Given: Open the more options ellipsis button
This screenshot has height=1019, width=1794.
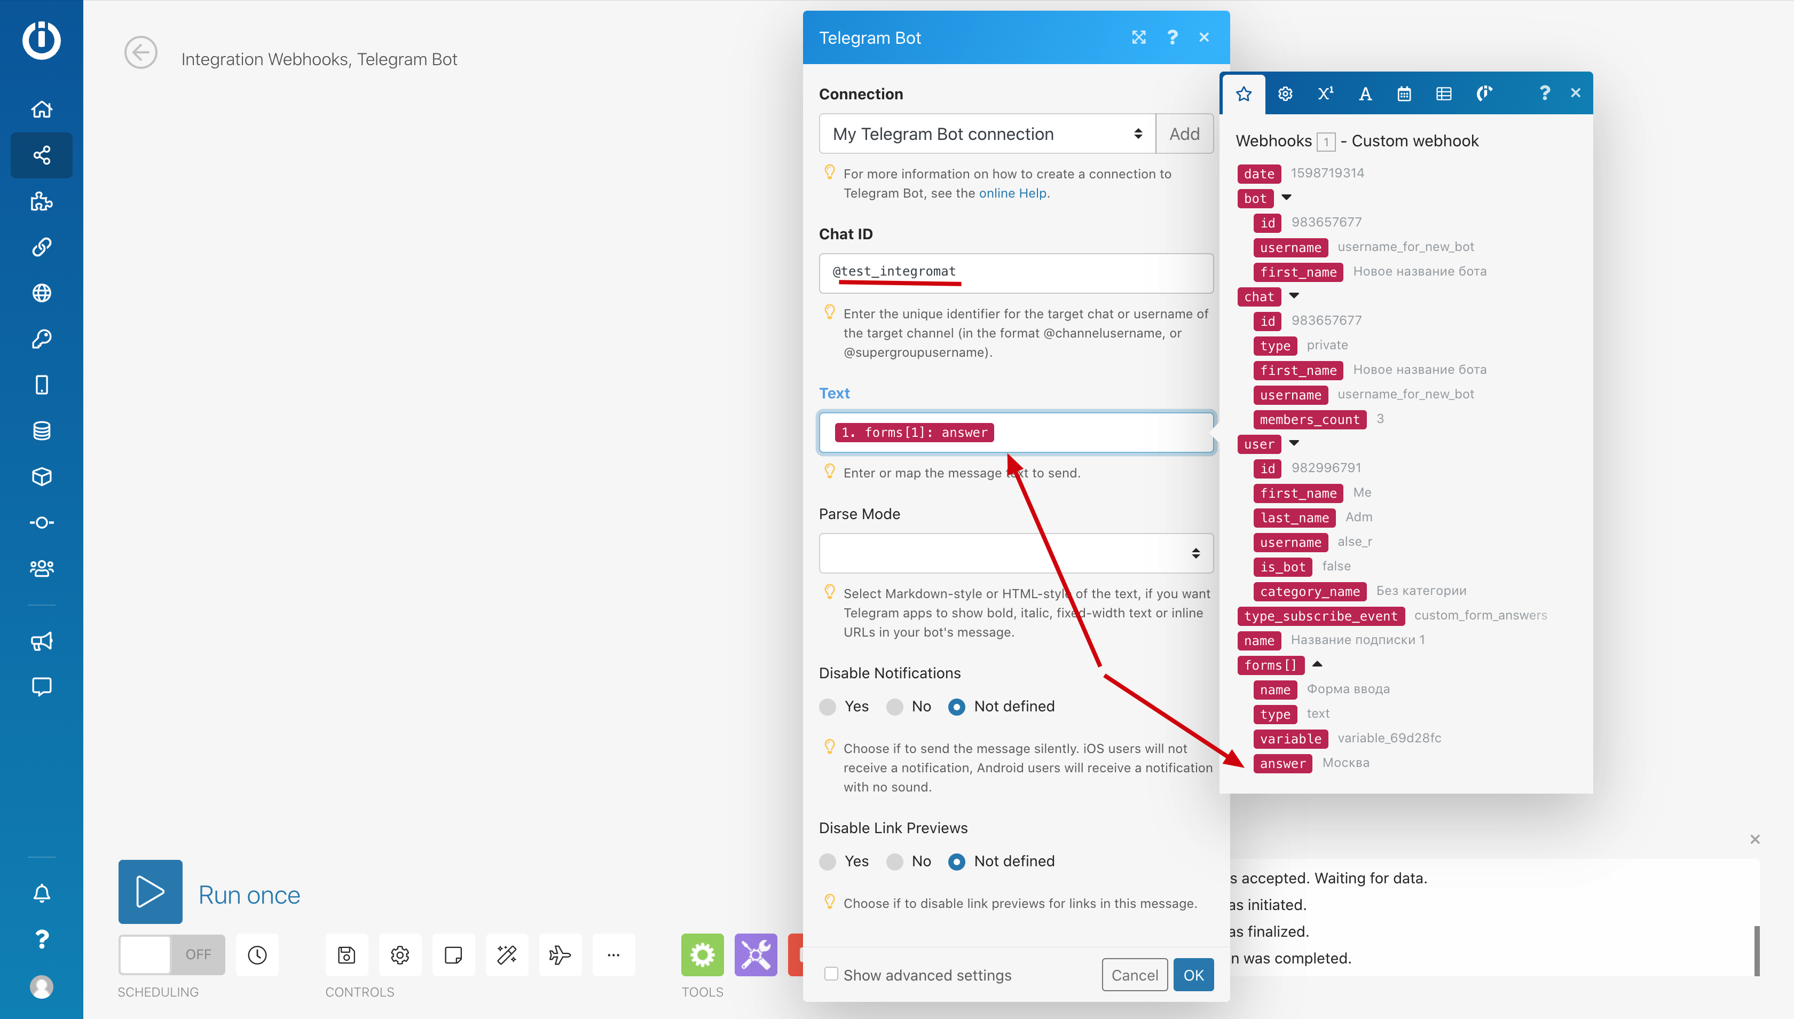Looking at the screenshot, I should [x=613, y=954].
